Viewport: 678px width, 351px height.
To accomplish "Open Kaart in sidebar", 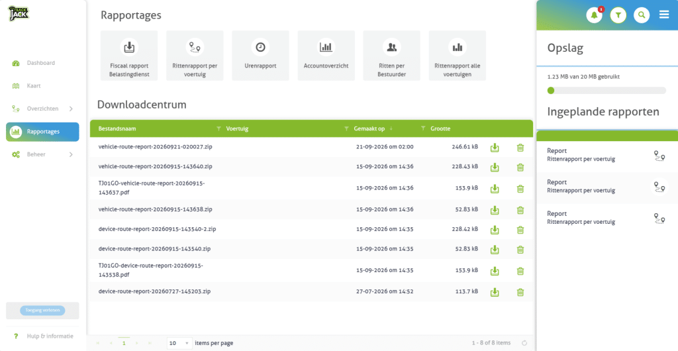I will [x=42, y=86].
